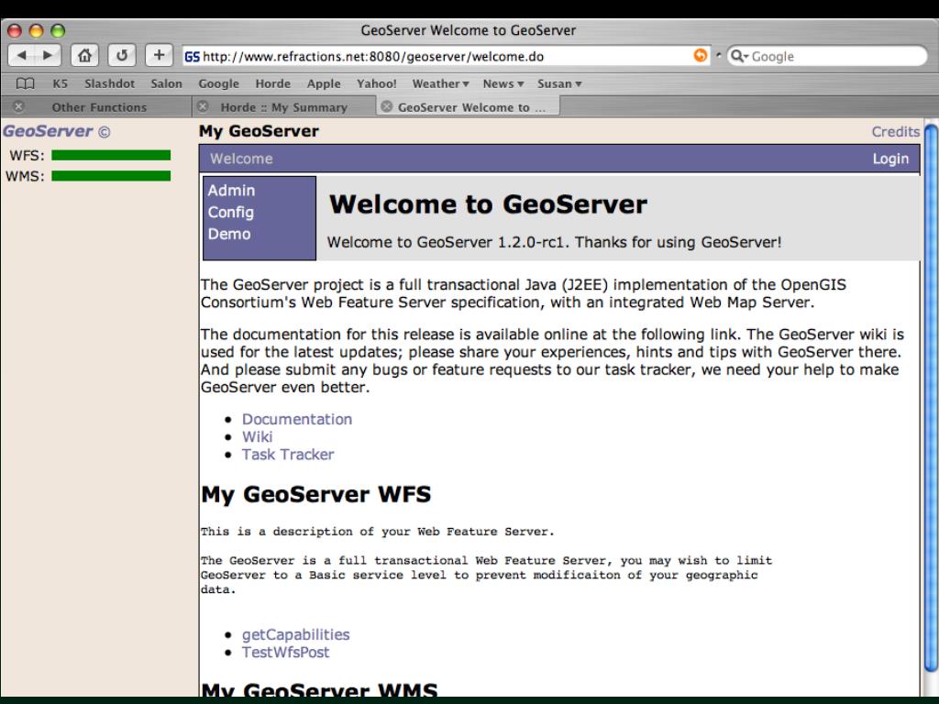Screen dimensions: 939x704
Task: Open the TestWfsPost link
Action: tap(286, 652)
